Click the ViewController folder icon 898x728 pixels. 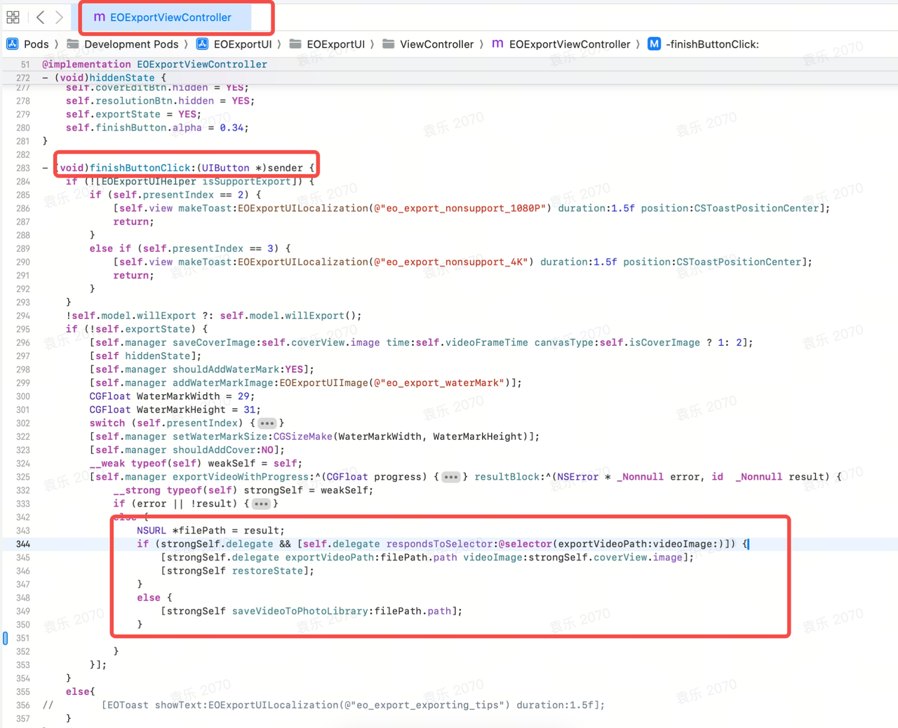tap(388, 44)
